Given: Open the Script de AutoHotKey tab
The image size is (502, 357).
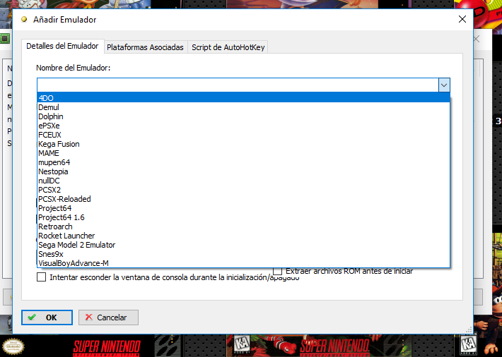Looking at the screenshot, I should (x=228, y=47).
